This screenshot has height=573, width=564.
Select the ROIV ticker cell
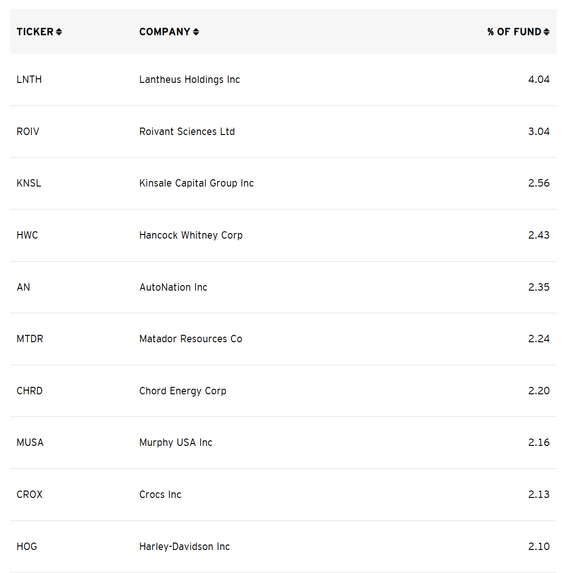coord(28,132)
